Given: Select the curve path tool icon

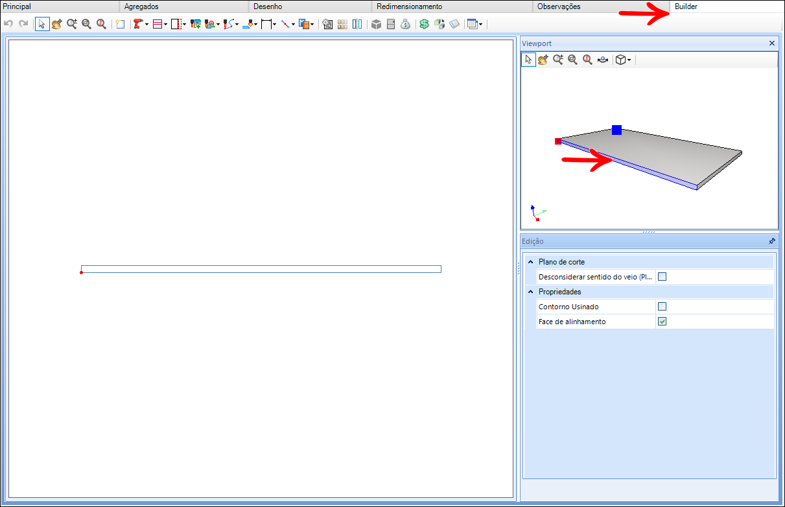Looking at the screenshot, I should 228,24.
